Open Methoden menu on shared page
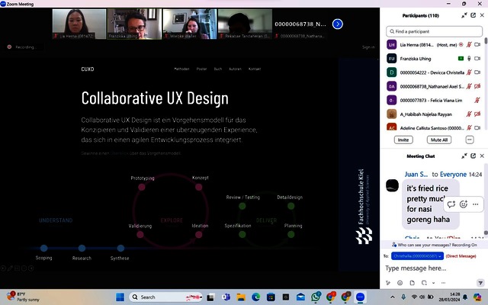488x305 pixels. (181, 69)
